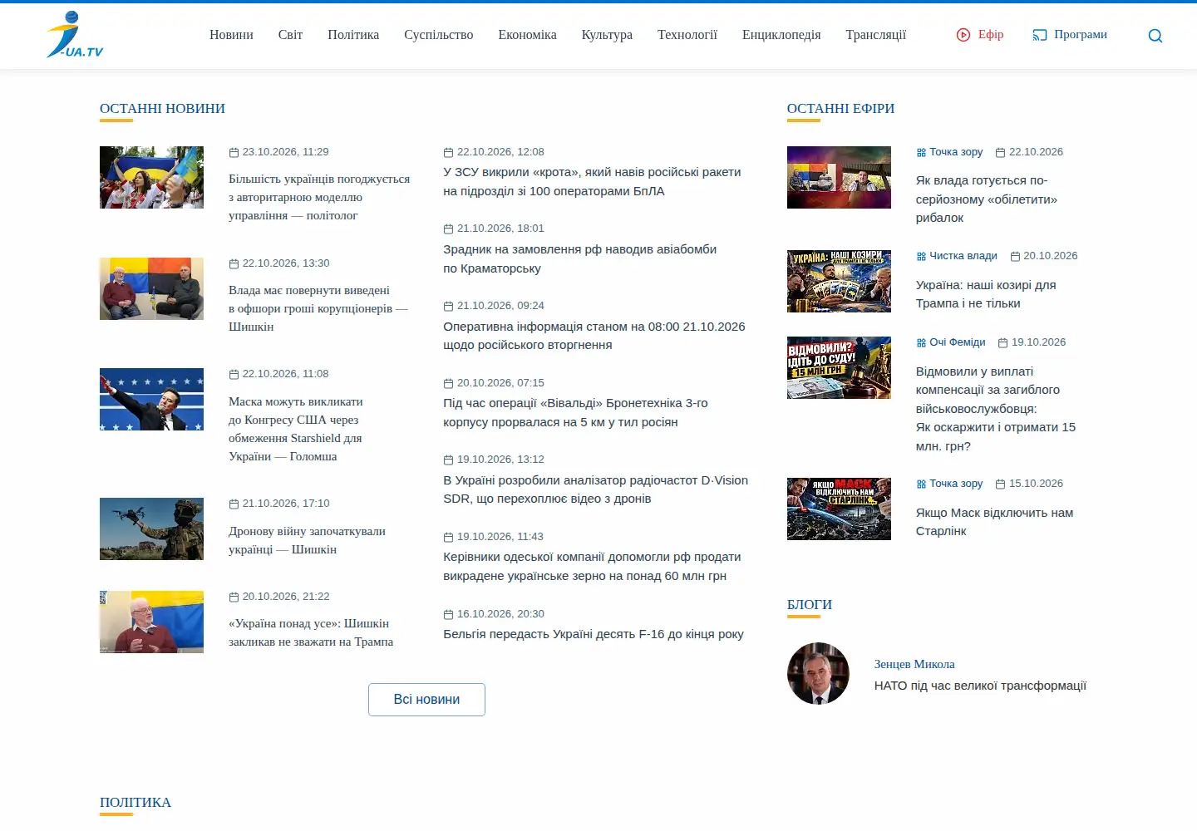
Task: Click the Програми cast icon
Action: (1040, 35)
